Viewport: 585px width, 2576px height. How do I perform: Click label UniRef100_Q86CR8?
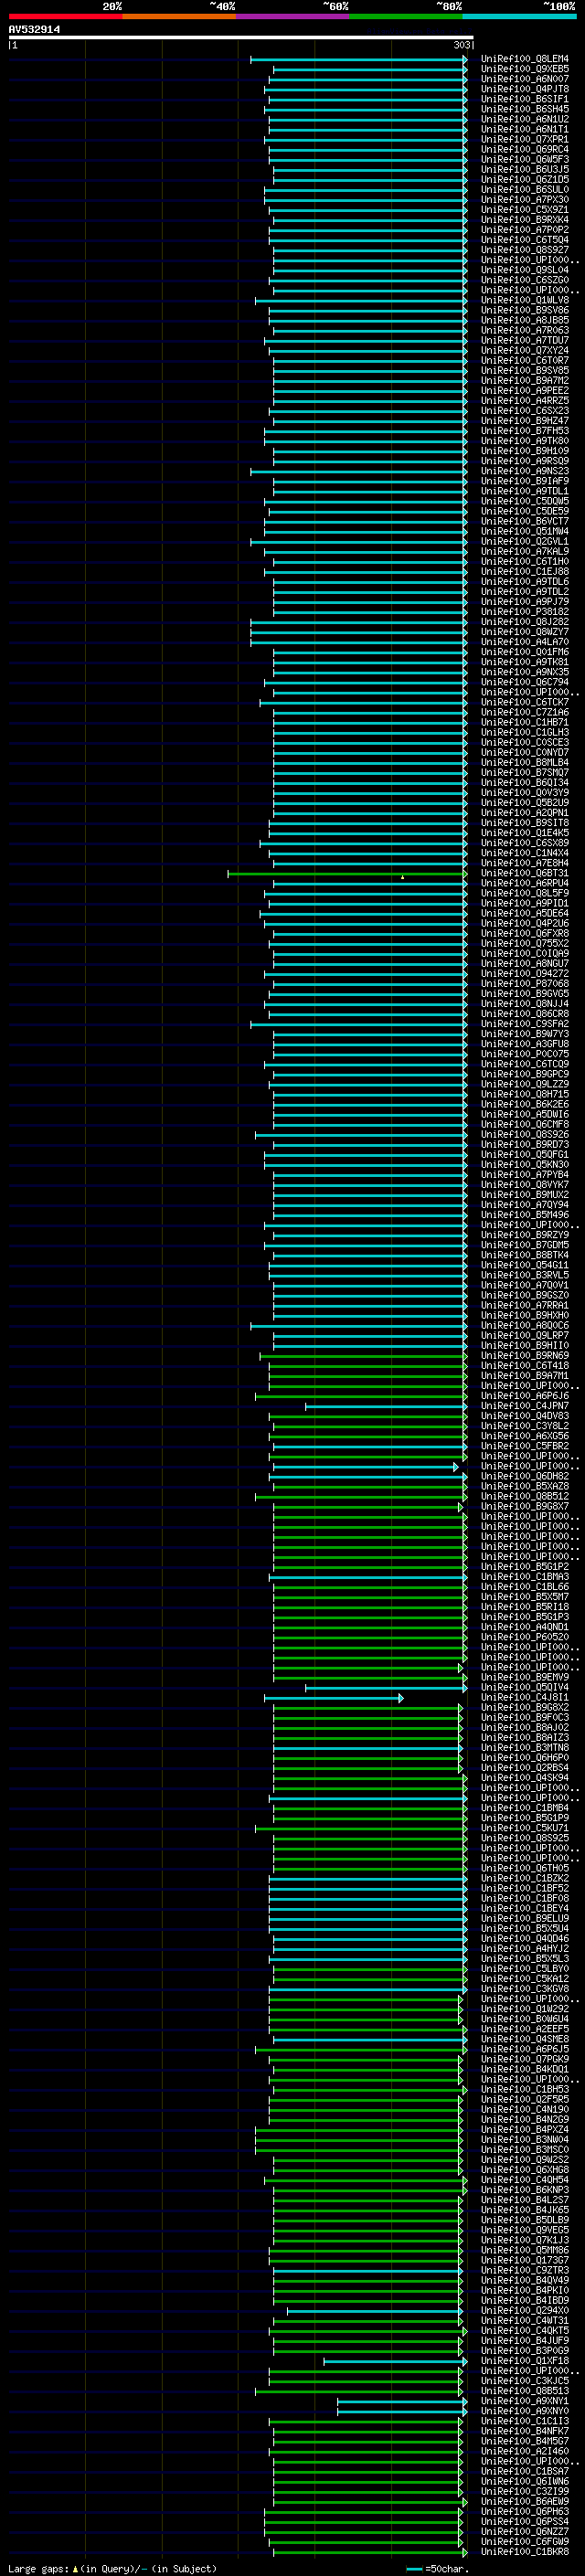pyautogui.click(x=524, y=1014)
